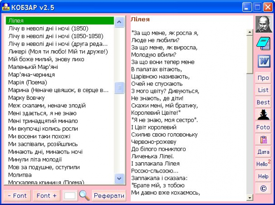
Task: Click the poem list scrollbar thumb
Action: (119, 88)
